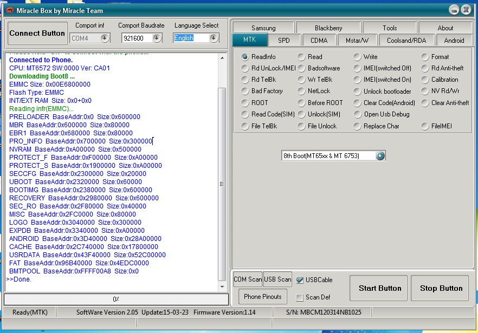478x333 pixels.
Task: Select IMEI(switched Off) option
Action: tap(357, 68)
